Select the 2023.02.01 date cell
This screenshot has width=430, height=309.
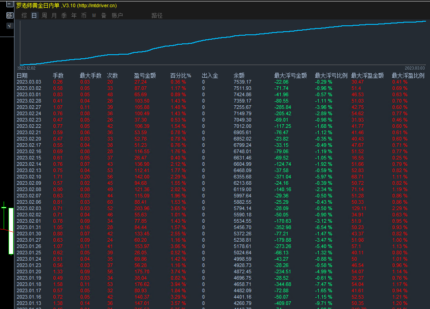click(29, 221)
